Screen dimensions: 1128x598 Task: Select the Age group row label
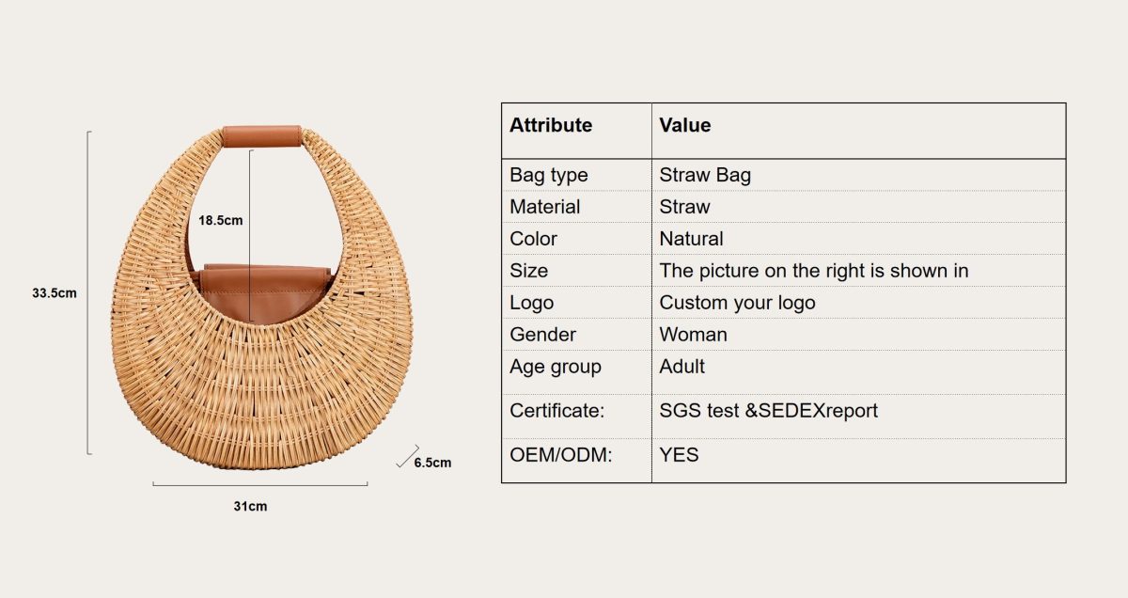(x=555, y=367)
